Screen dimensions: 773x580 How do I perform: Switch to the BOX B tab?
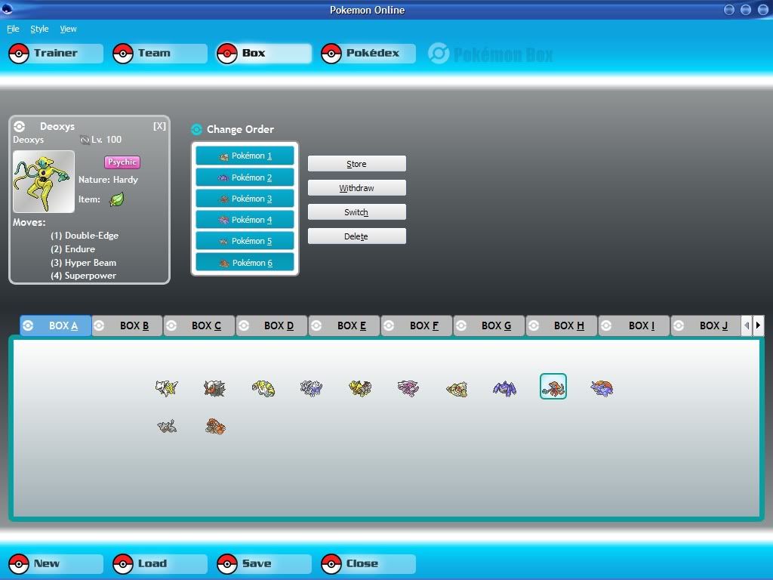pyautogui.click(x=128, y=326)
